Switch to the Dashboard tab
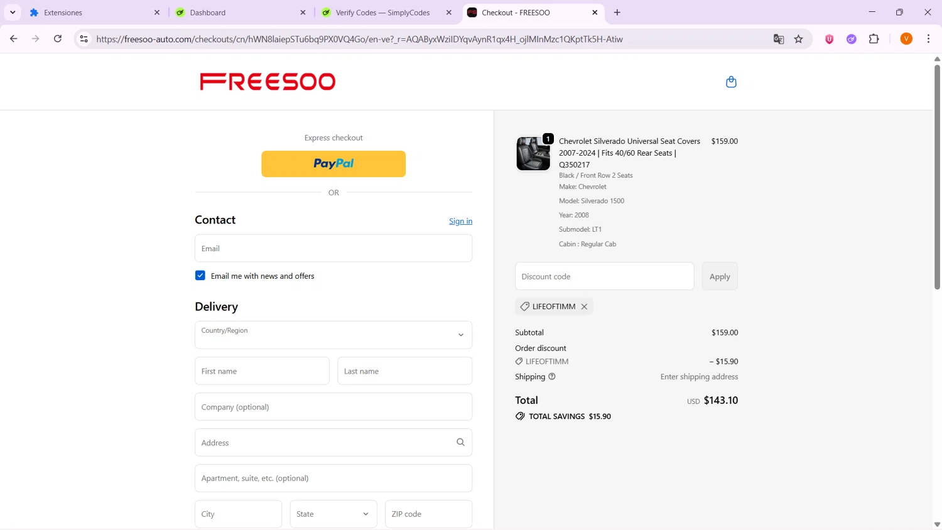Screen dimensions: 942x530 click(241, 13)
